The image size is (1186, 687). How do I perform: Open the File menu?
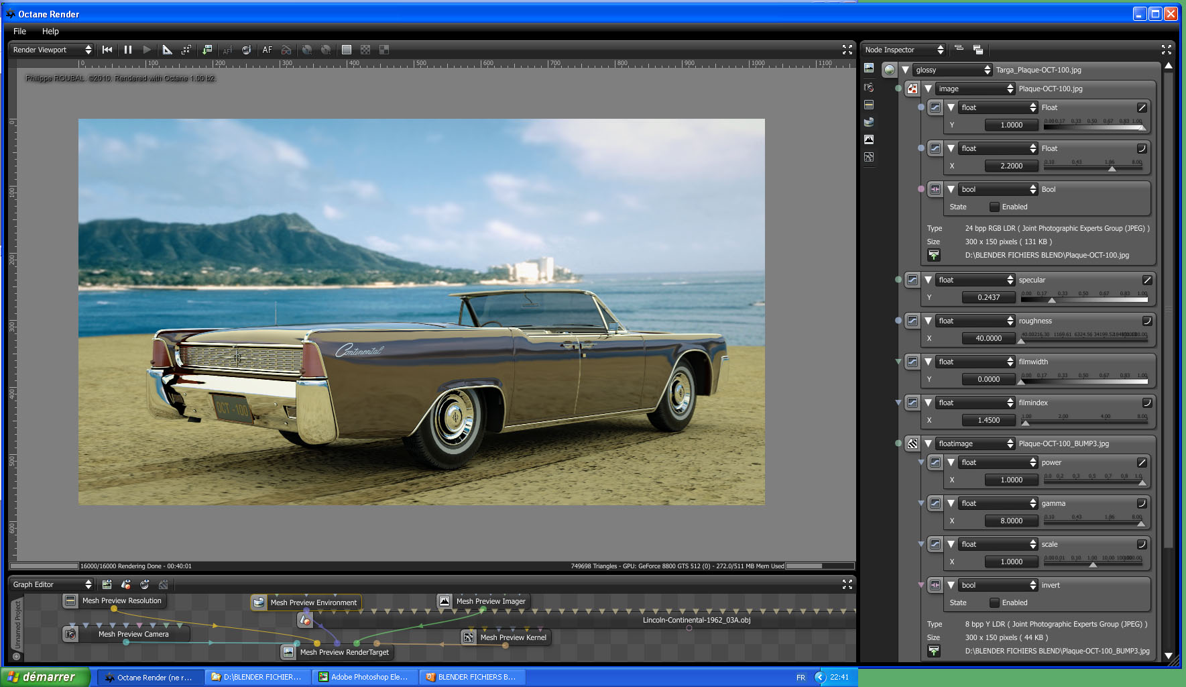20,31
